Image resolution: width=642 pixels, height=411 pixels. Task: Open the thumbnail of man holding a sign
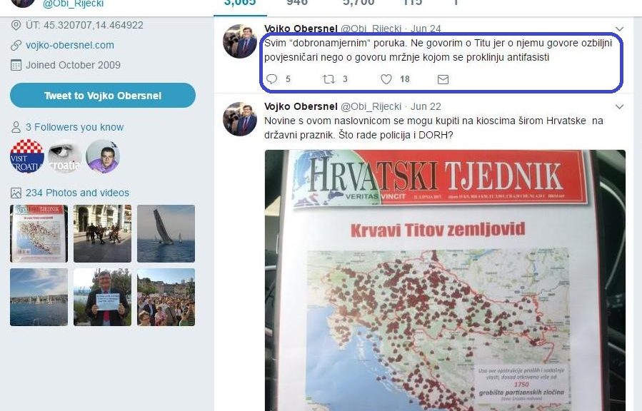coord(102,297)
